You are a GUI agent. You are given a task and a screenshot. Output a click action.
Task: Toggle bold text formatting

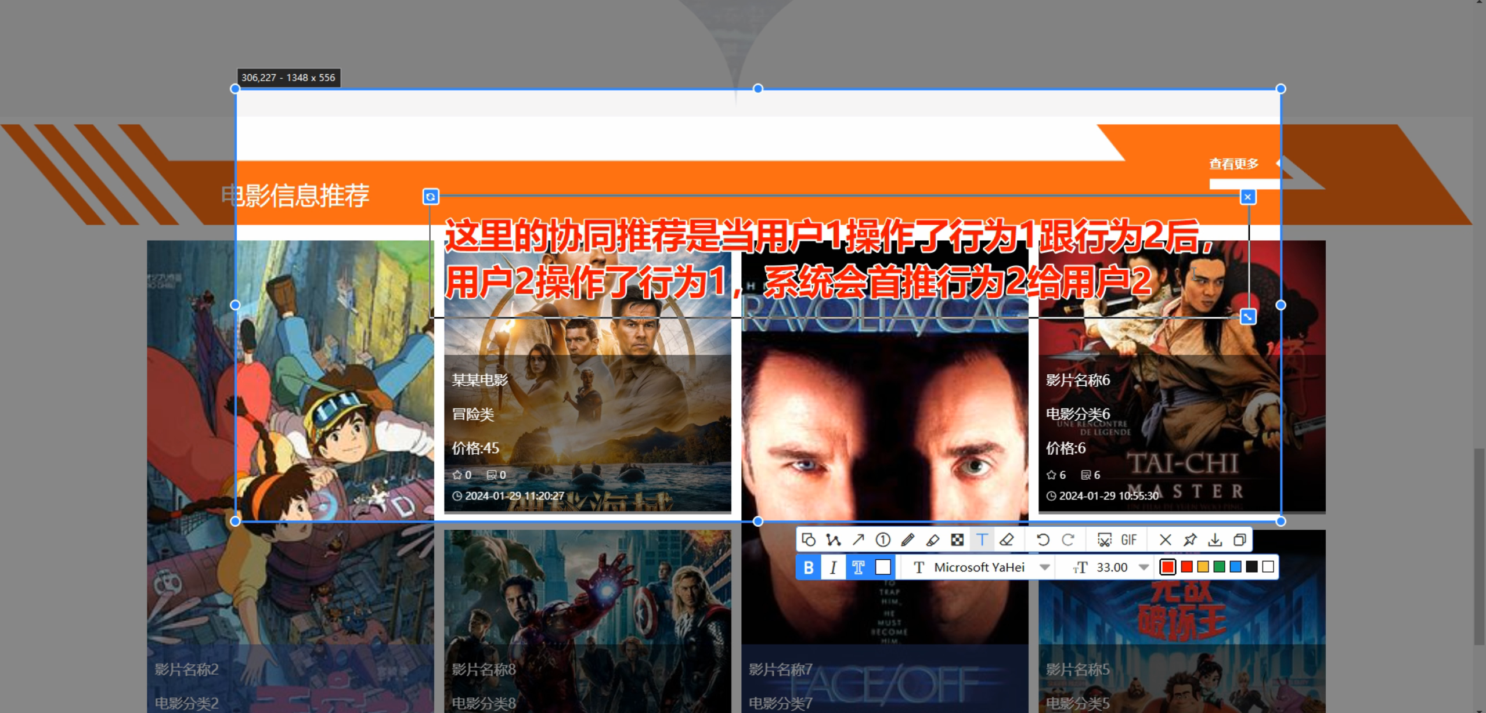click(x=809, y=567)
